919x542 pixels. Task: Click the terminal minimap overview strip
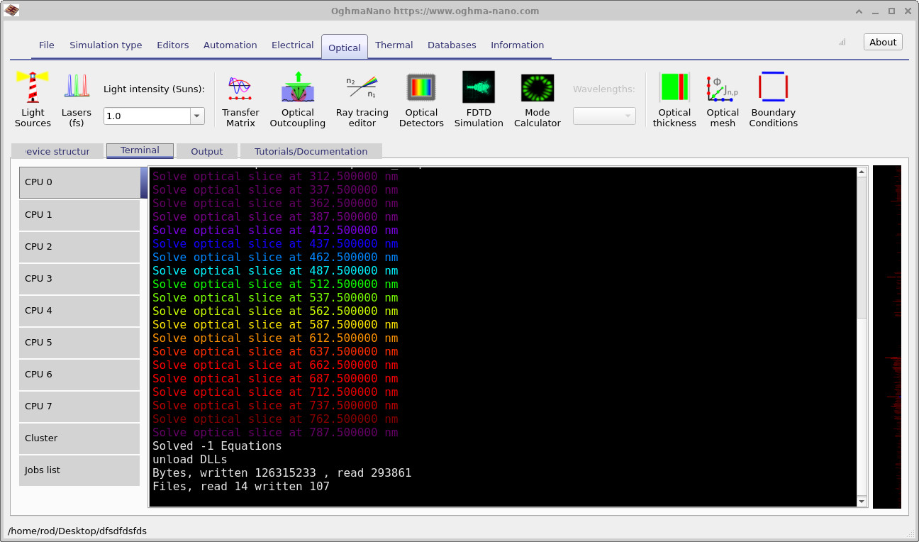[886, 337]
